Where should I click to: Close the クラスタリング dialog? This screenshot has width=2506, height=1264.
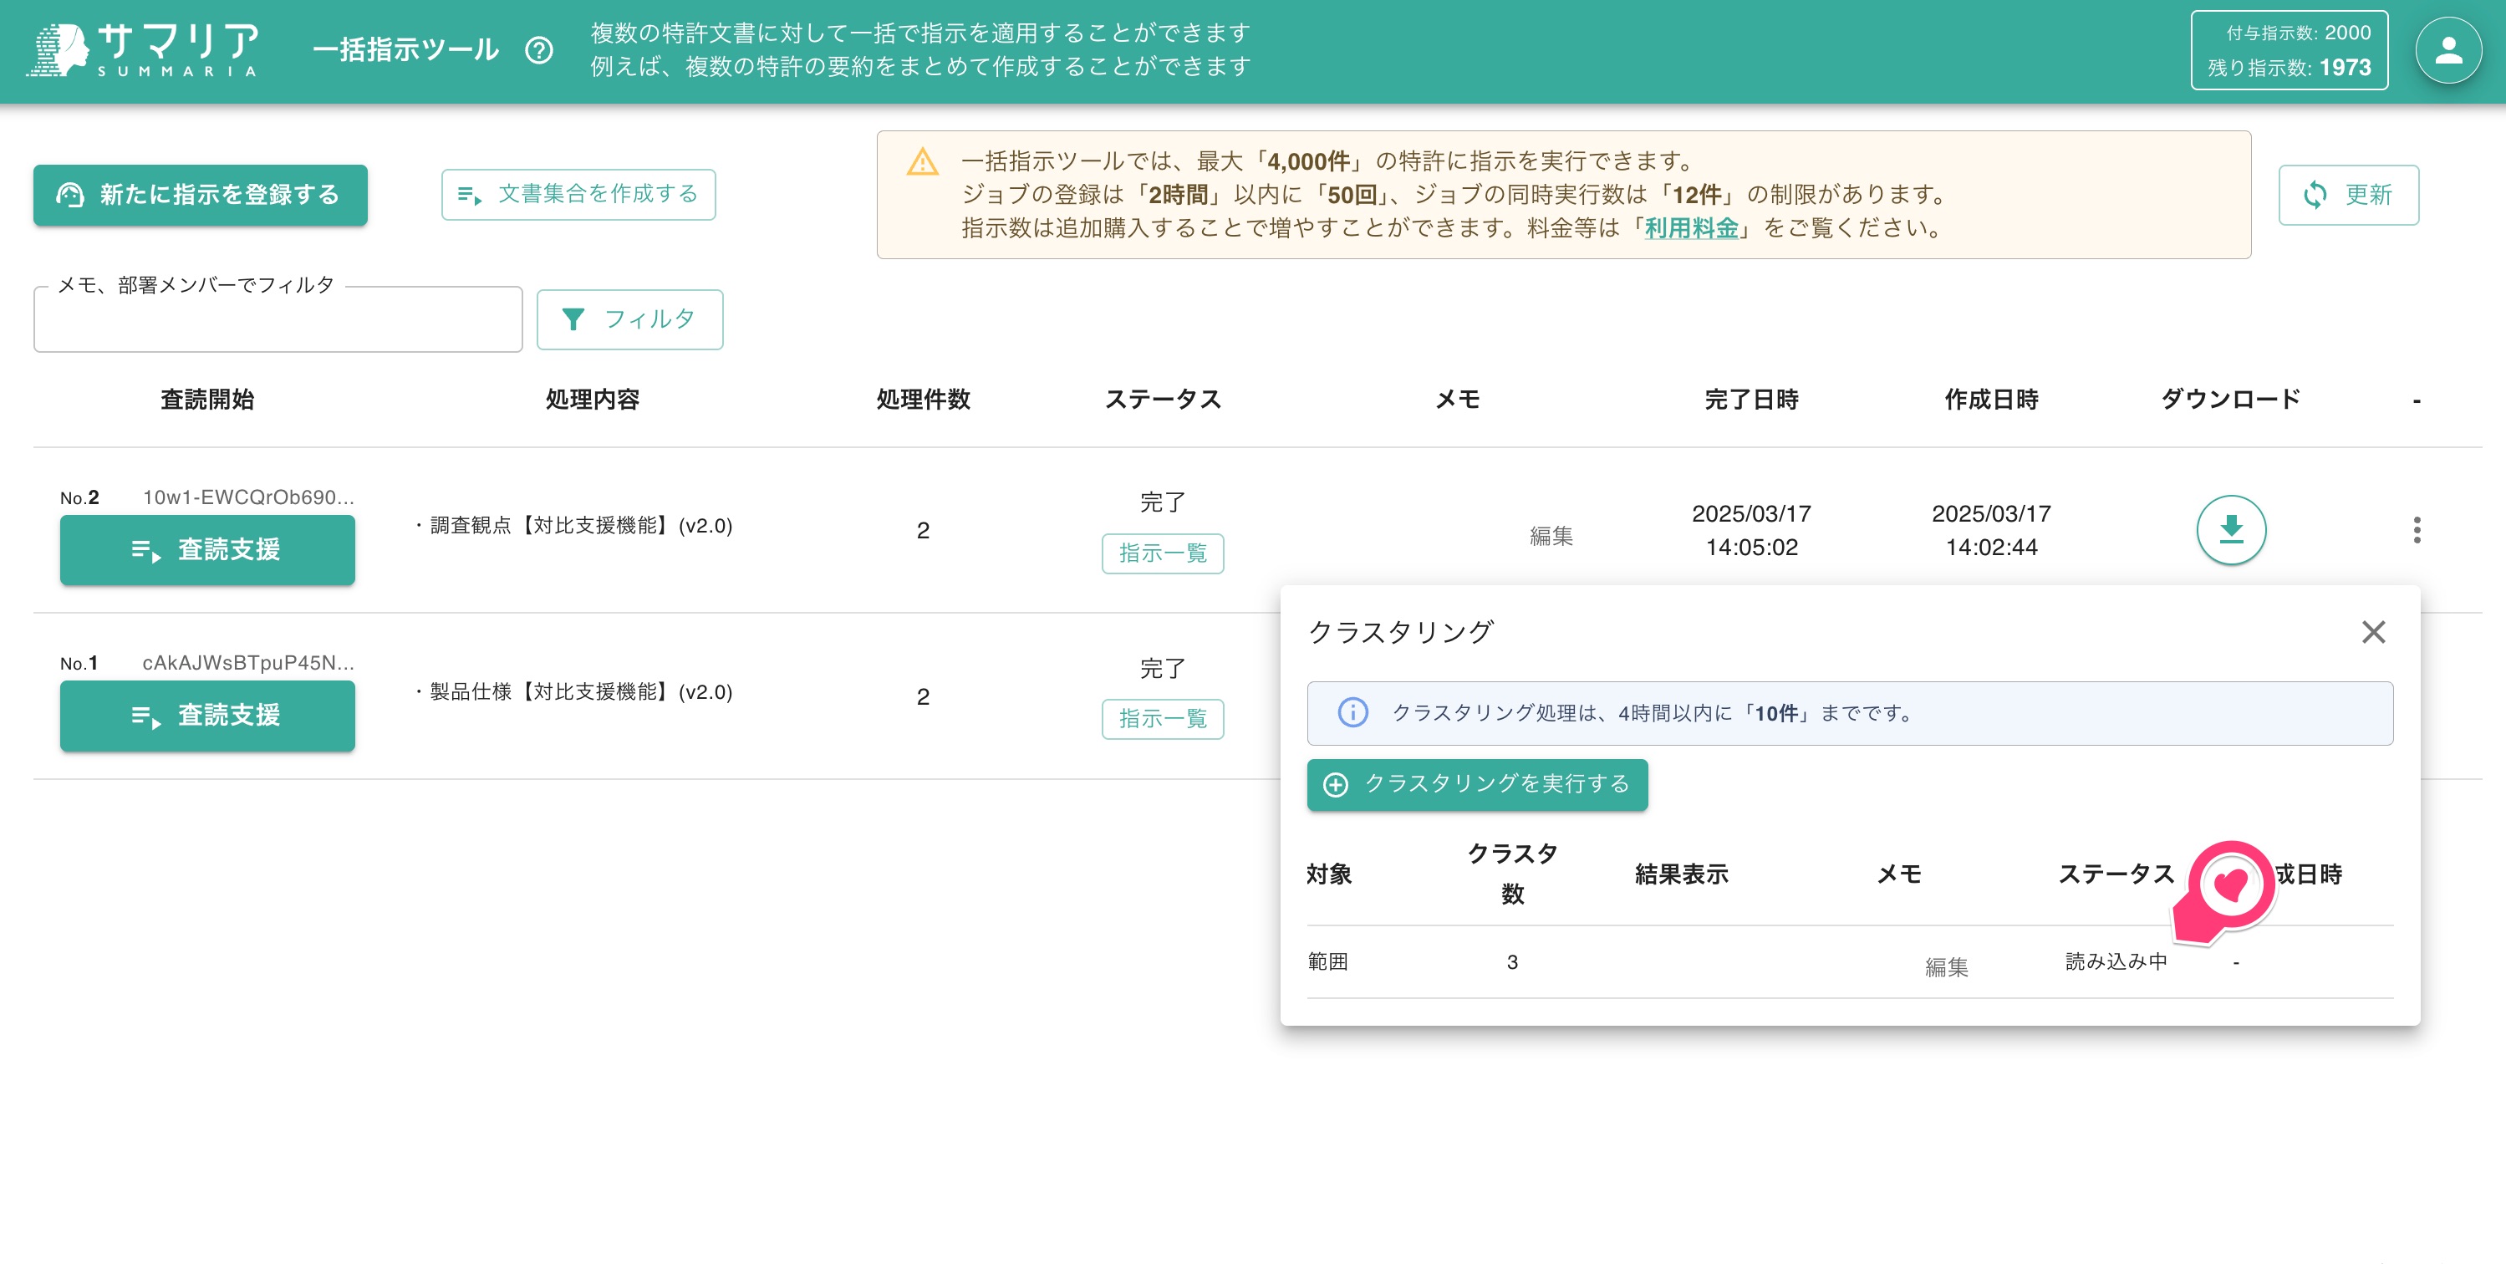(2374, 633)
